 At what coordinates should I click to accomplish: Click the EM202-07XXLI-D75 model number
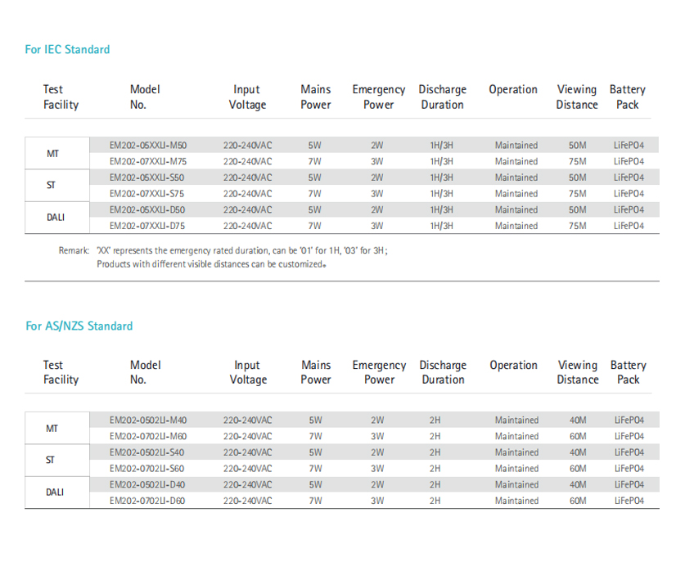tap(148, 226)
